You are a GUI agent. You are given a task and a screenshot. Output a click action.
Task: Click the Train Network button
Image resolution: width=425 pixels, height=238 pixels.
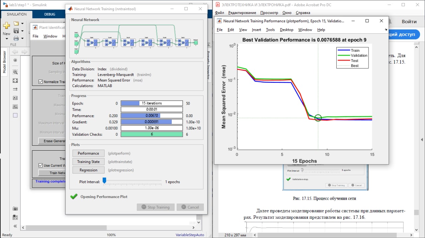(52, 173)
